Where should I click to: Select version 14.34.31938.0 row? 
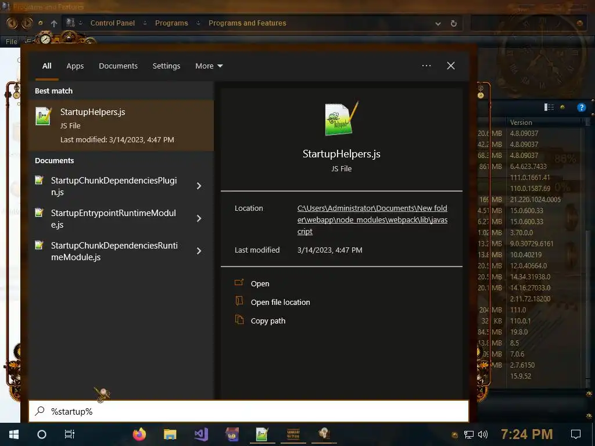(530, 277)
